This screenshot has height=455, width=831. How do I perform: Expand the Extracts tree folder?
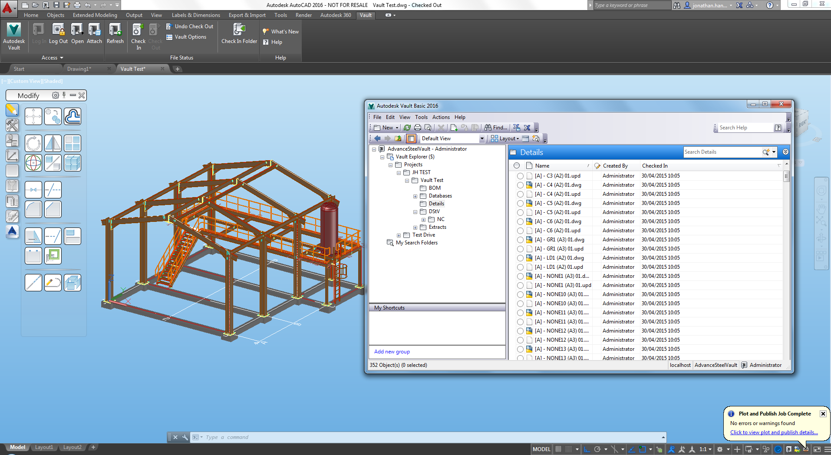tap(415, 227)
